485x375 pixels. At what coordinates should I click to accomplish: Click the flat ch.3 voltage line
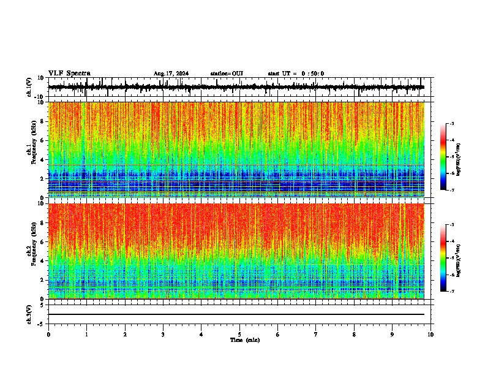coord(236,314)
